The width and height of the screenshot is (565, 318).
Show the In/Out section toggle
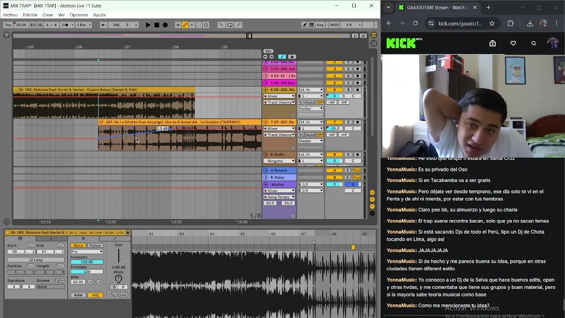[372, 193]
